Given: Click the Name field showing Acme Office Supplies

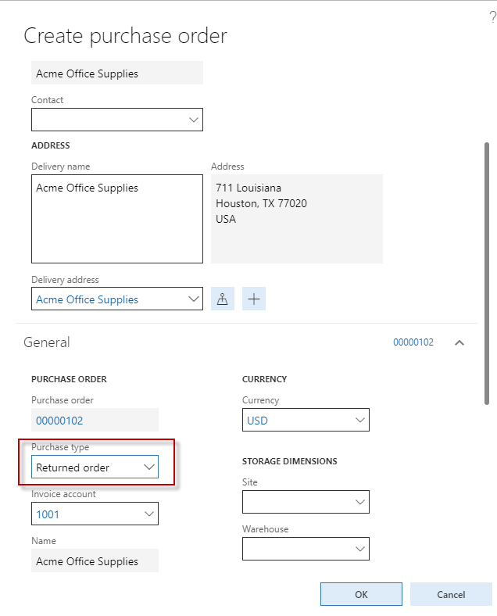Looking at the screenshot, I should 95,561.
